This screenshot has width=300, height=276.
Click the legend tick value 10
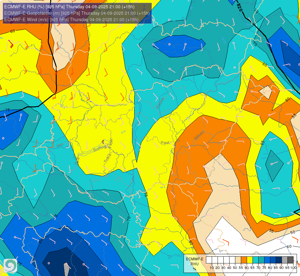(212, 268)
